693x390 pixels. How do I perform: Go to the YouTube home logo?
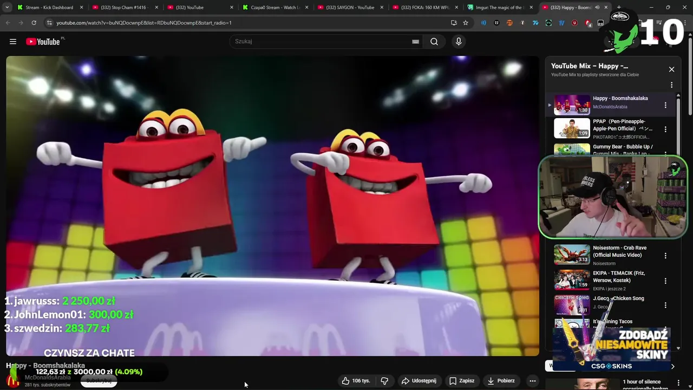pyautogui.click(x=43, y=42)
